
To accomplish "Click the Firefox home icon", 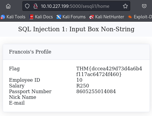I will coord(8,6).
